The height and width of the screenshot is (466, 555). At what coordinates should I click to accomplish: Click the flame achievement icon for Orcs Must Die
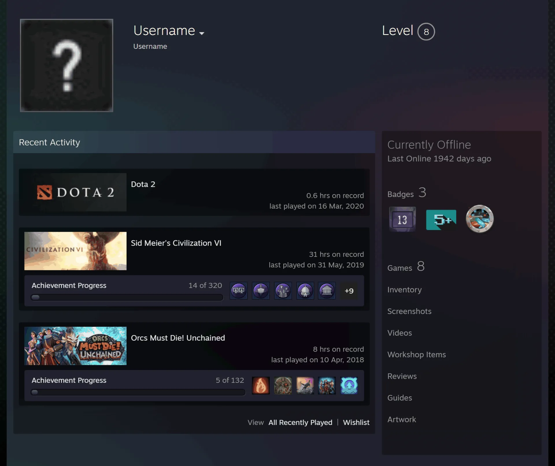(261, 385)
